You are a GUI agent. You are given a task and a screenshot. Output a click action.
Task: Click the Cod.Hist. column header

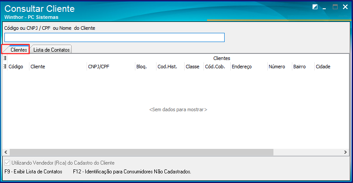(170, 67)
